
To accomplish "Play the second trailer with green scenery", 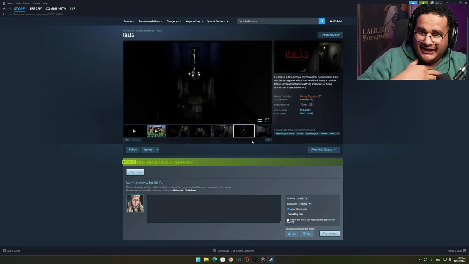I will tap(156, 131).
